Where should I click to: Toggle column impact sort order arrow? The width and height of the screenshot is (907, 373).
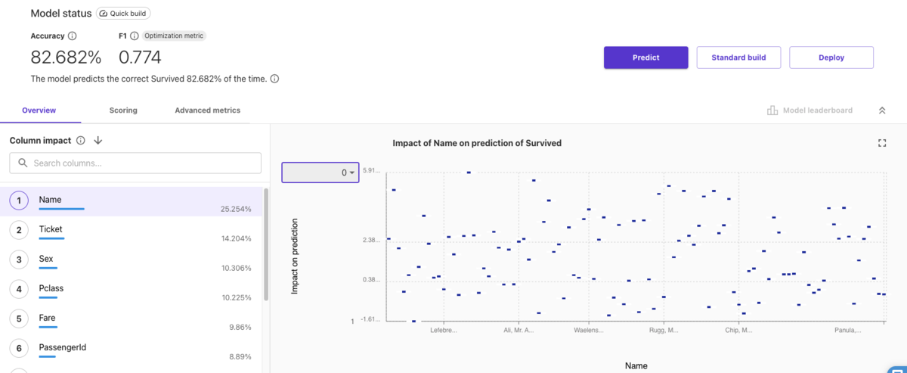tap(98, 141)
